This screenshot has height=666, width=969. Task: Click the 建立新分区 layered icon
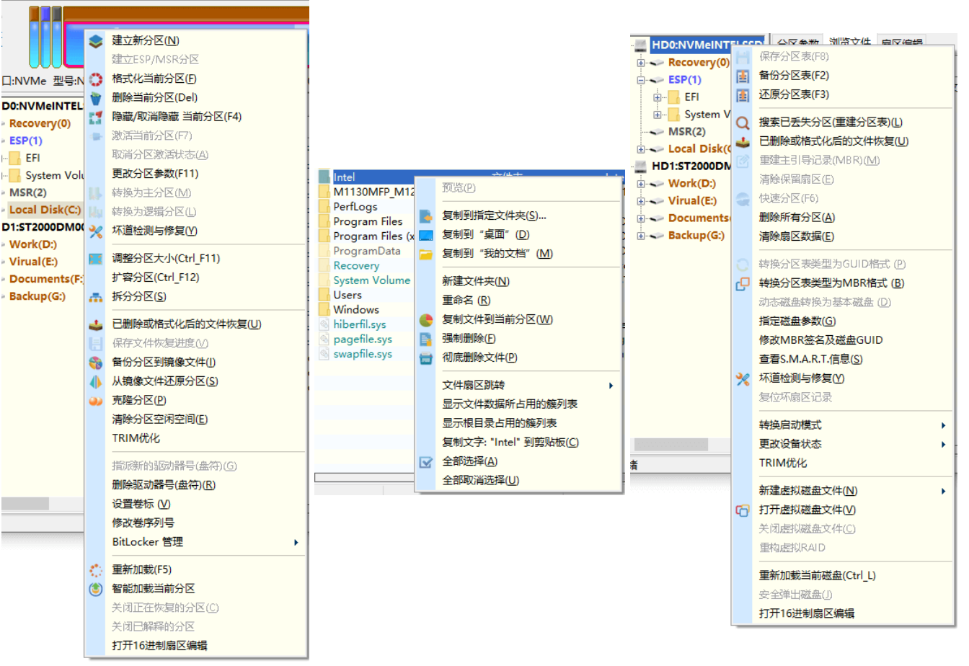96,41
